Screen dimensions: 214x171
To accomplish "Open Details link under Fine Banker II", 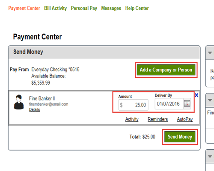I will click(x=35, y=109).
